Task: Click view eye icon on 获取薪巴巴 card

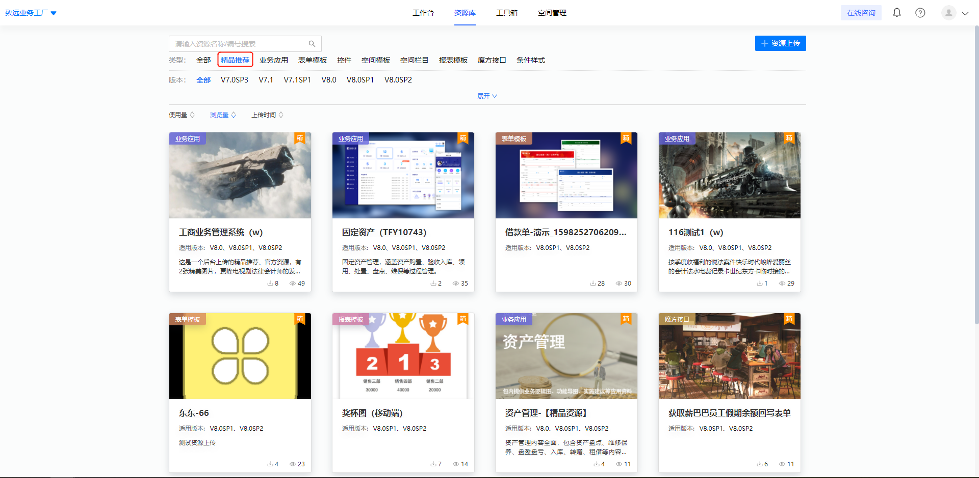Action: [782, 464]
